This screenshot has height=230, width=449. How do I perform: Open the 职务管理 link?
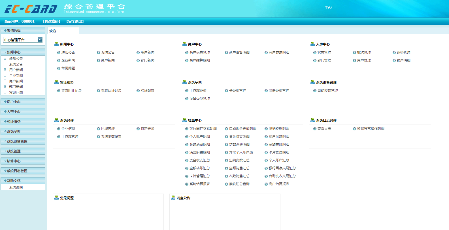404,52
